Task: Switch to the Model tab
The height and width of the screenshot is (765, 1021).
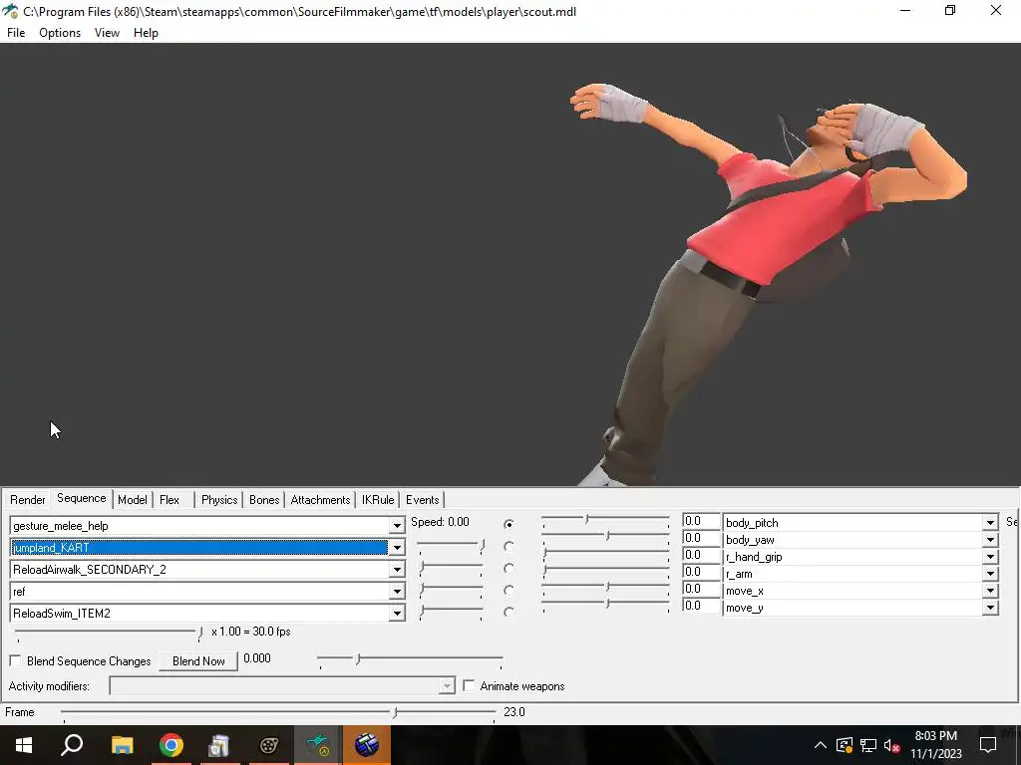Action: (x=133, y=500)
